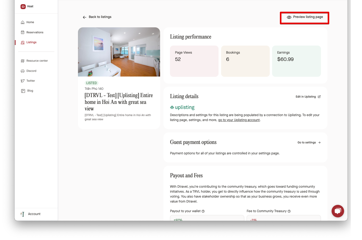
Task: Click the Home house icon in sidebar
Action: 23,22
